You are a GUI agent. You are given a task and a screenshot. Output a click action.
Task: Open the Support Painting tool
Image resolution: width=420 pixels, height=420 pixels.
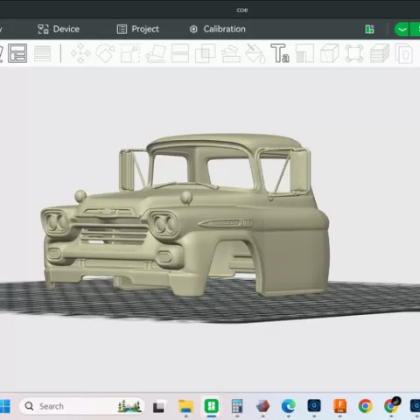(231, 53)
